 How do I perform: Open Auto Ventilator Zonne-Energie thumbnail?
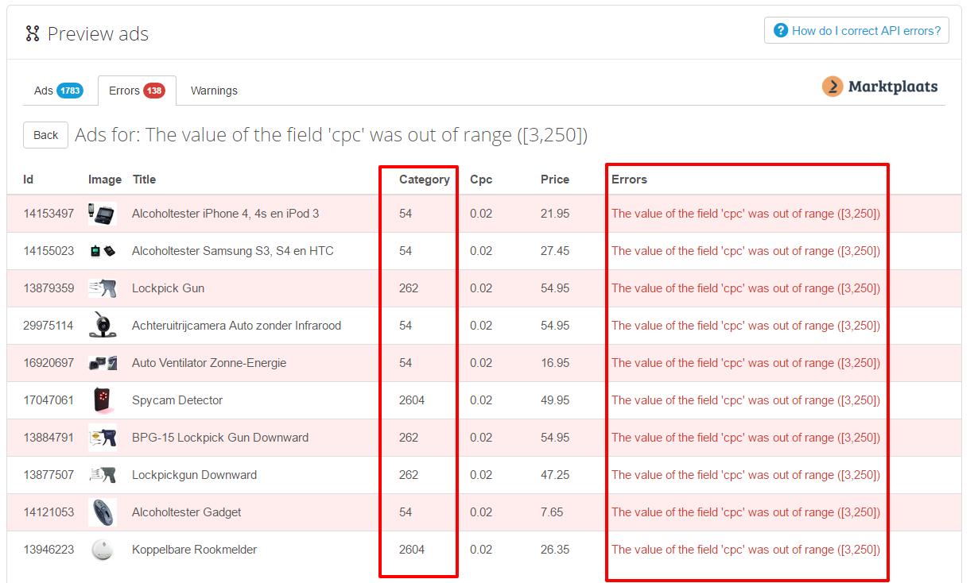click(x=103, y=363)
